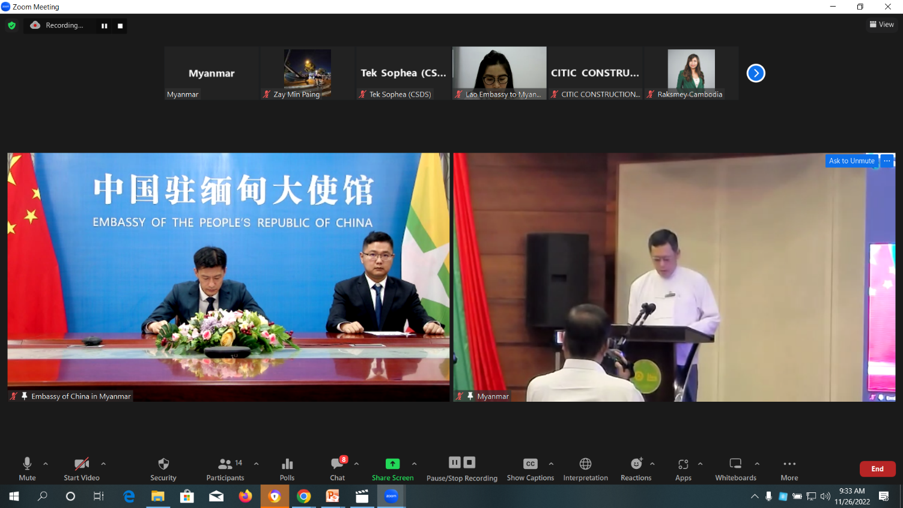Expand audio options arrow next to Mute
This screenshot has width=903, height=508.
[x=46, y=464]
